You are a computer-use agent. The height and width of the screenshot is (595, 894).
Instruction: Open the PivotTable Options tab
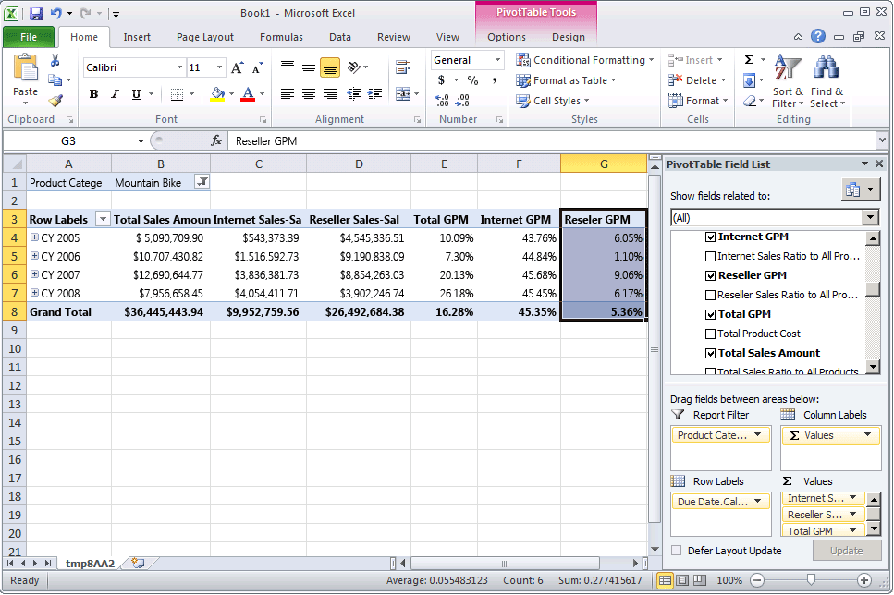click(506, 37)
